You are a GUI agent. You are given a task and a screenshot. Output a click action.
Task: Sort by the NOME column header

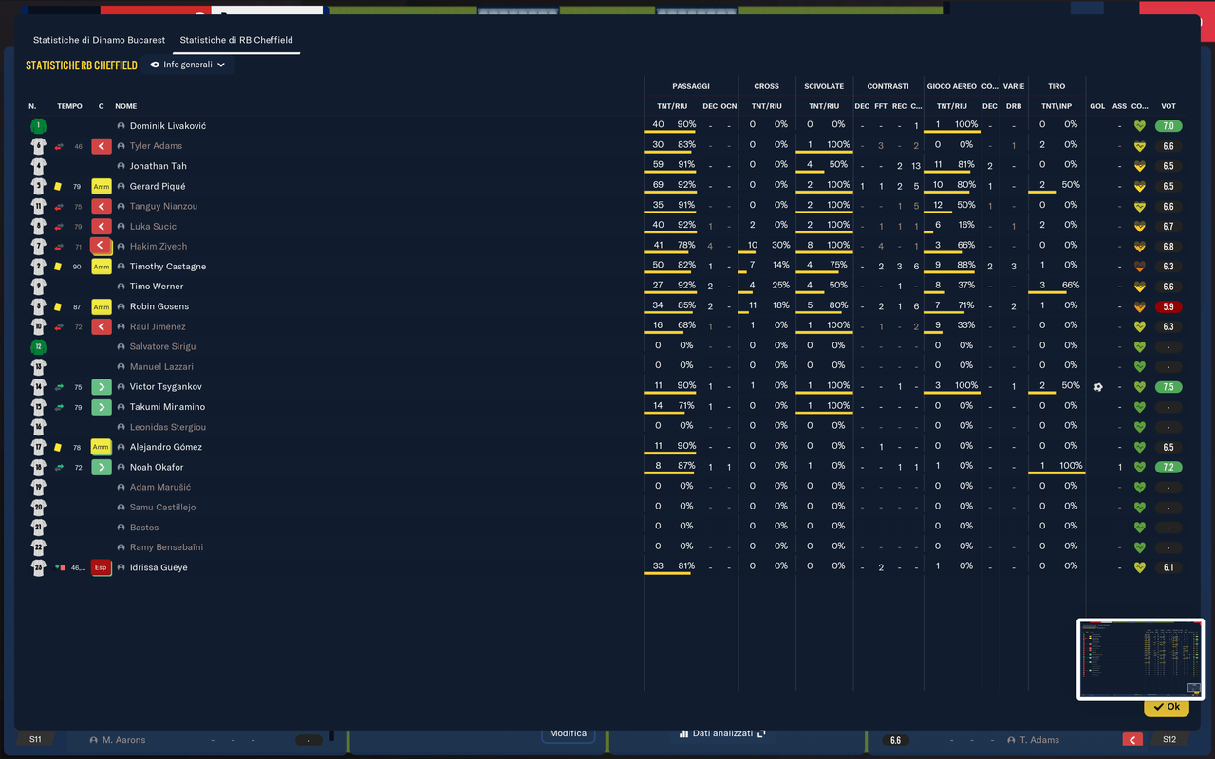click(126, 106)
